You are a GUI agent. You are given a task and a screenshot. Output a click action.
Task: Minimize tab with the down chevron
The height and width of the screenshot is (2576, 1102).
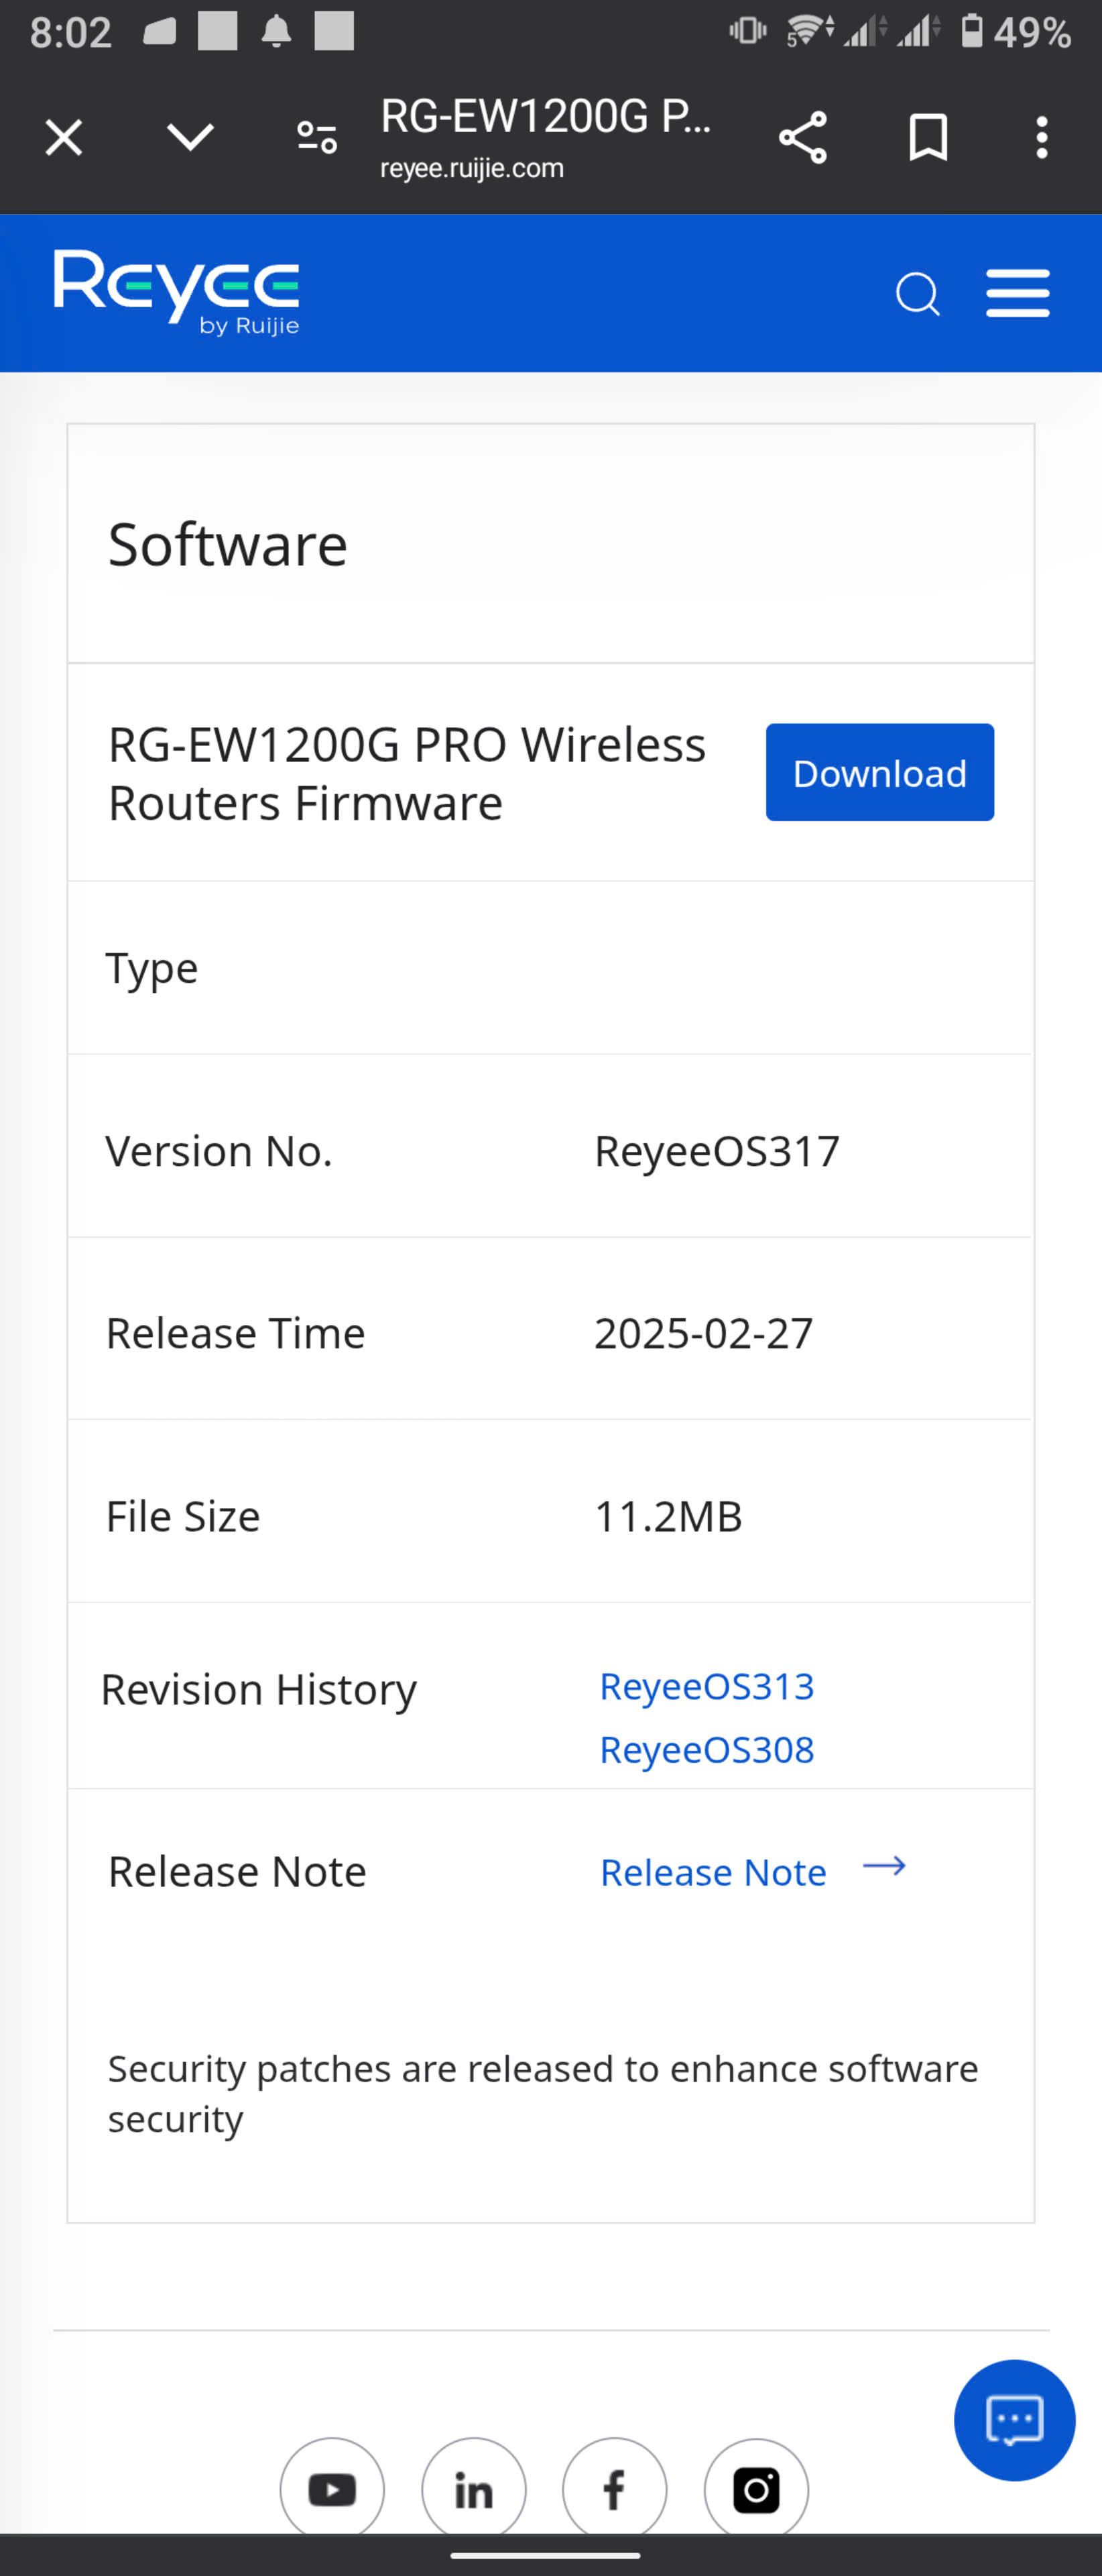[x=190, y=137]
